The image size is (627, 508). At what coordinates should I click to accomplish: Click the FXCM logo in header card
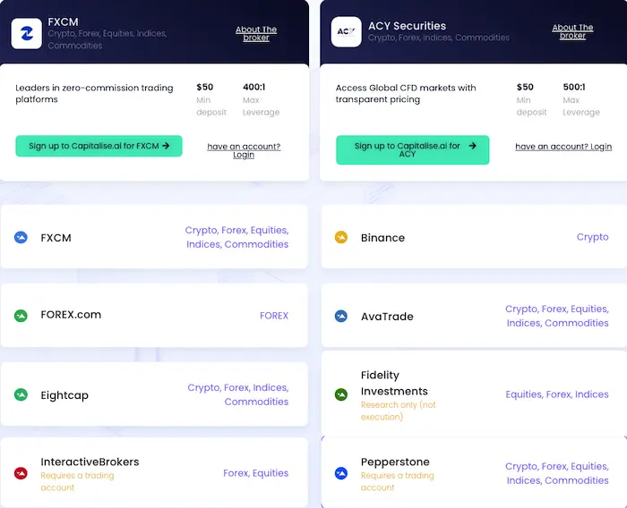[x=26, y=34]
